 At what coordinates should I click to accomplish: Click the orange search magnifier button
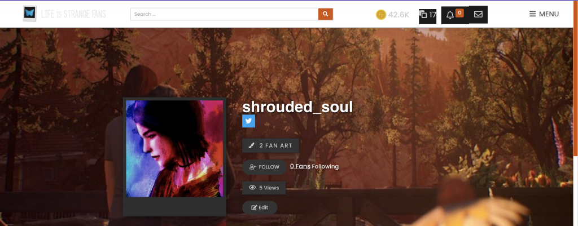coord(326,14)
